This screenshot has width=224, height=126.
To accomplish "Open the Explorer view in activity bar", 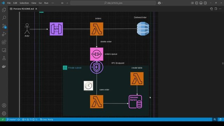I will click(x=4, y=10).
